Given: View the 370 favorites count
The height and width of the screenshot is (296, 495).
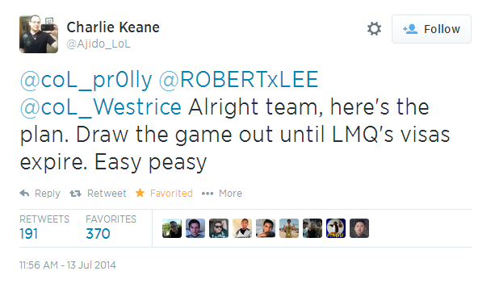Looking at the screenshot, I should tap(98, 234).
